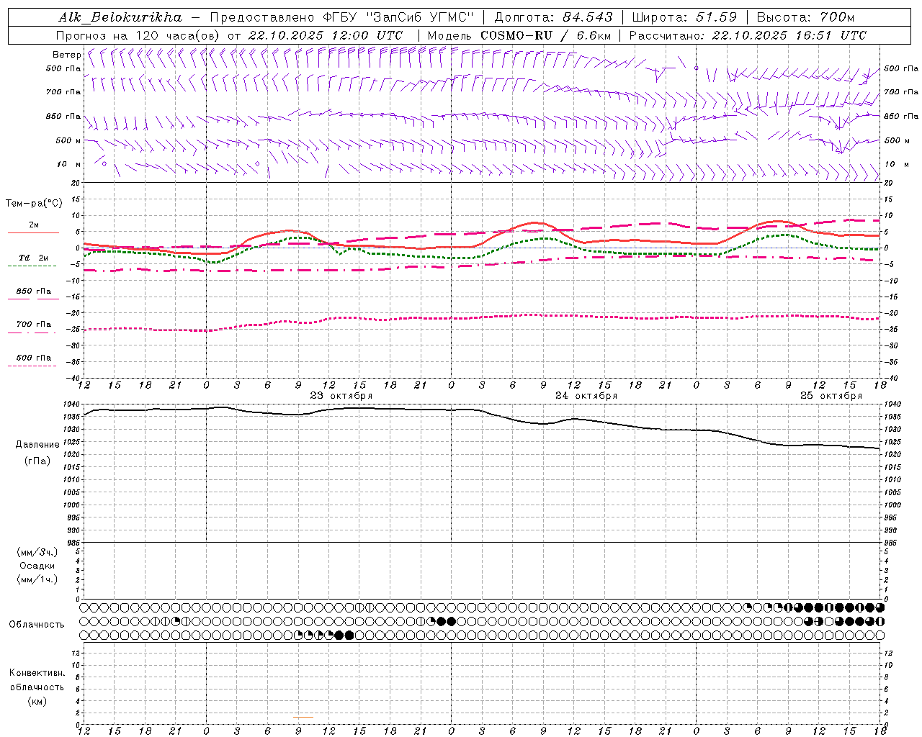Click the 1040 value on the left pressure axis
922x737 pixels.
coord(71,404)
